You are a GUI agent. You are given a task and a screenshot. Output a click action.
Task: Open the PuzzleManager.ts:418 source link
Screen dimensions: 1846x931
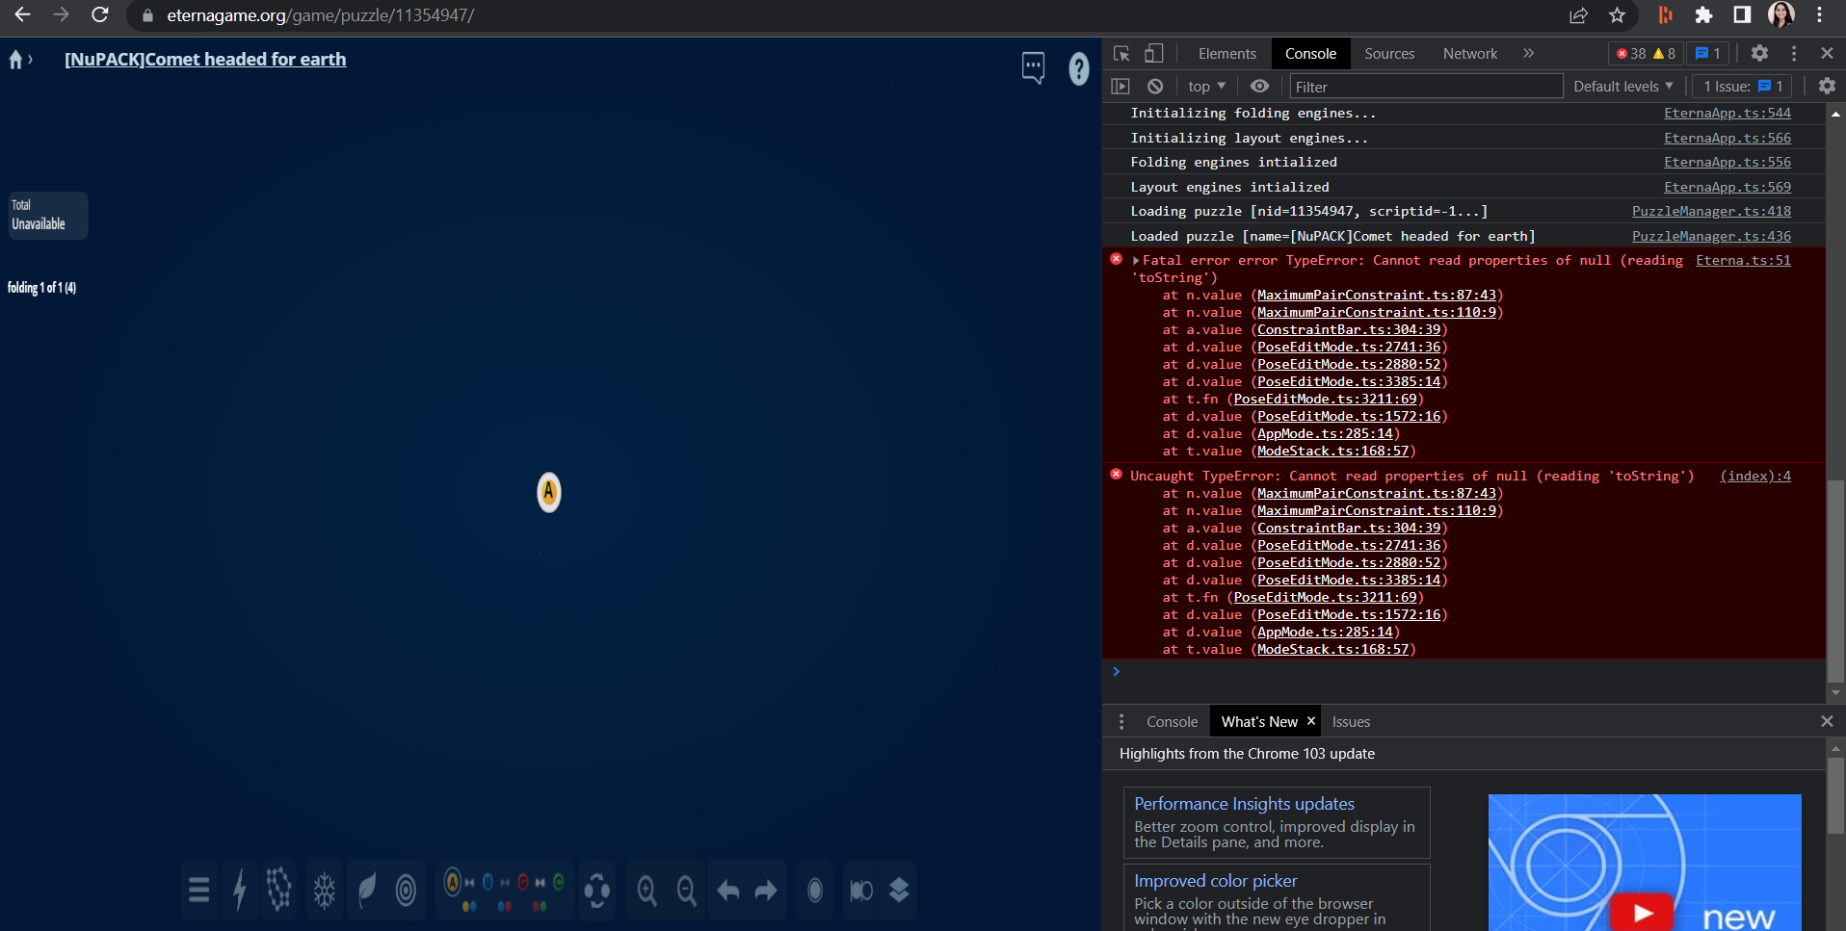pos(1711,212)
